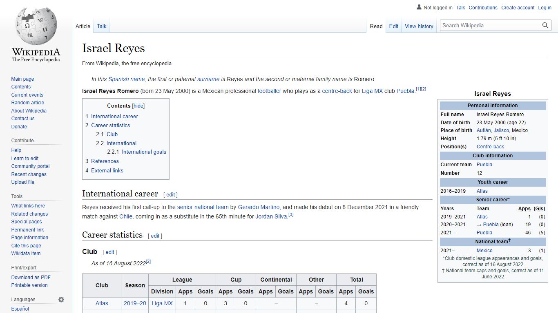Image resolution: width=558 pixels, height=313 pixels.
Task: Open Jalisco link in infobox
Action: (x=501, y=130)
